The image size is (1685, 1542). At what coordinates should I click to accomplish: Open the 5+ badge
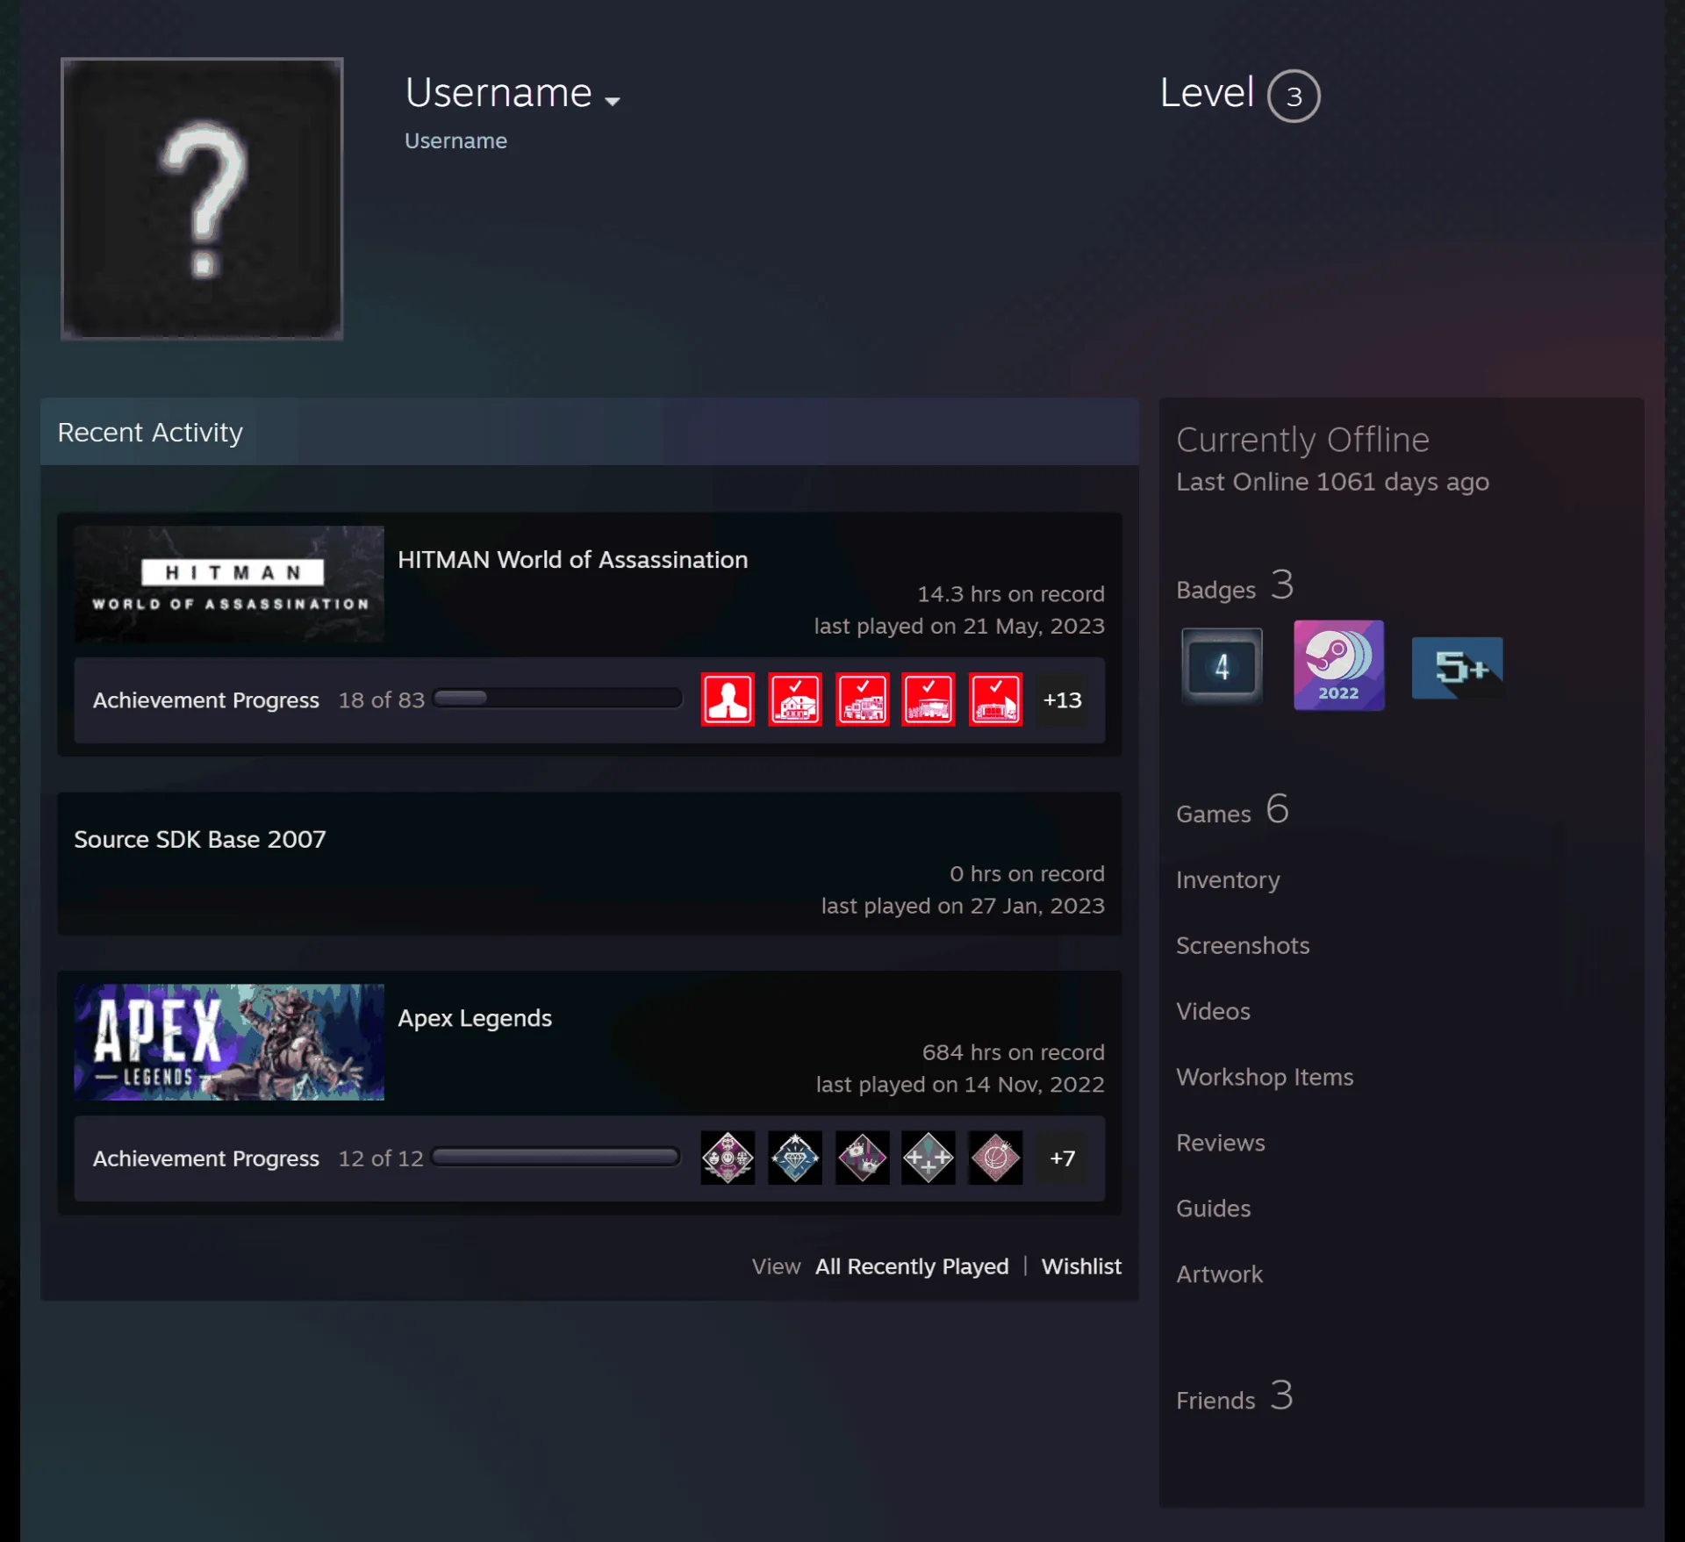coord(1458,668)
